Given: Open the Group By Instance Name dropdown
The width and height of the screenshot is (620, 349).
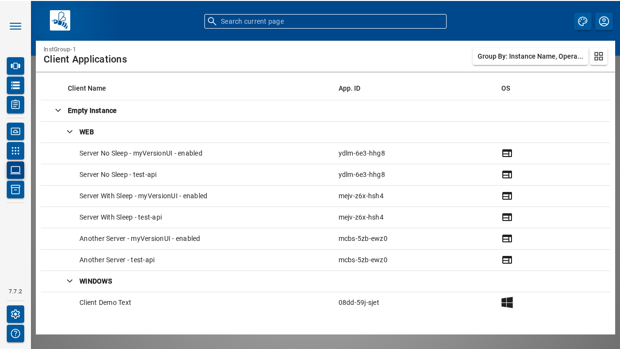Looking at the screenshot, I should click(530, 56).
